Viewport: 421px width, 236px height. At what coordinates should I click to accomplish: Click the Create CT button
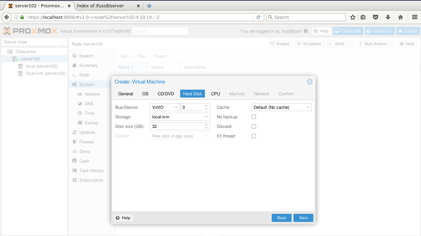click(379, 31)
